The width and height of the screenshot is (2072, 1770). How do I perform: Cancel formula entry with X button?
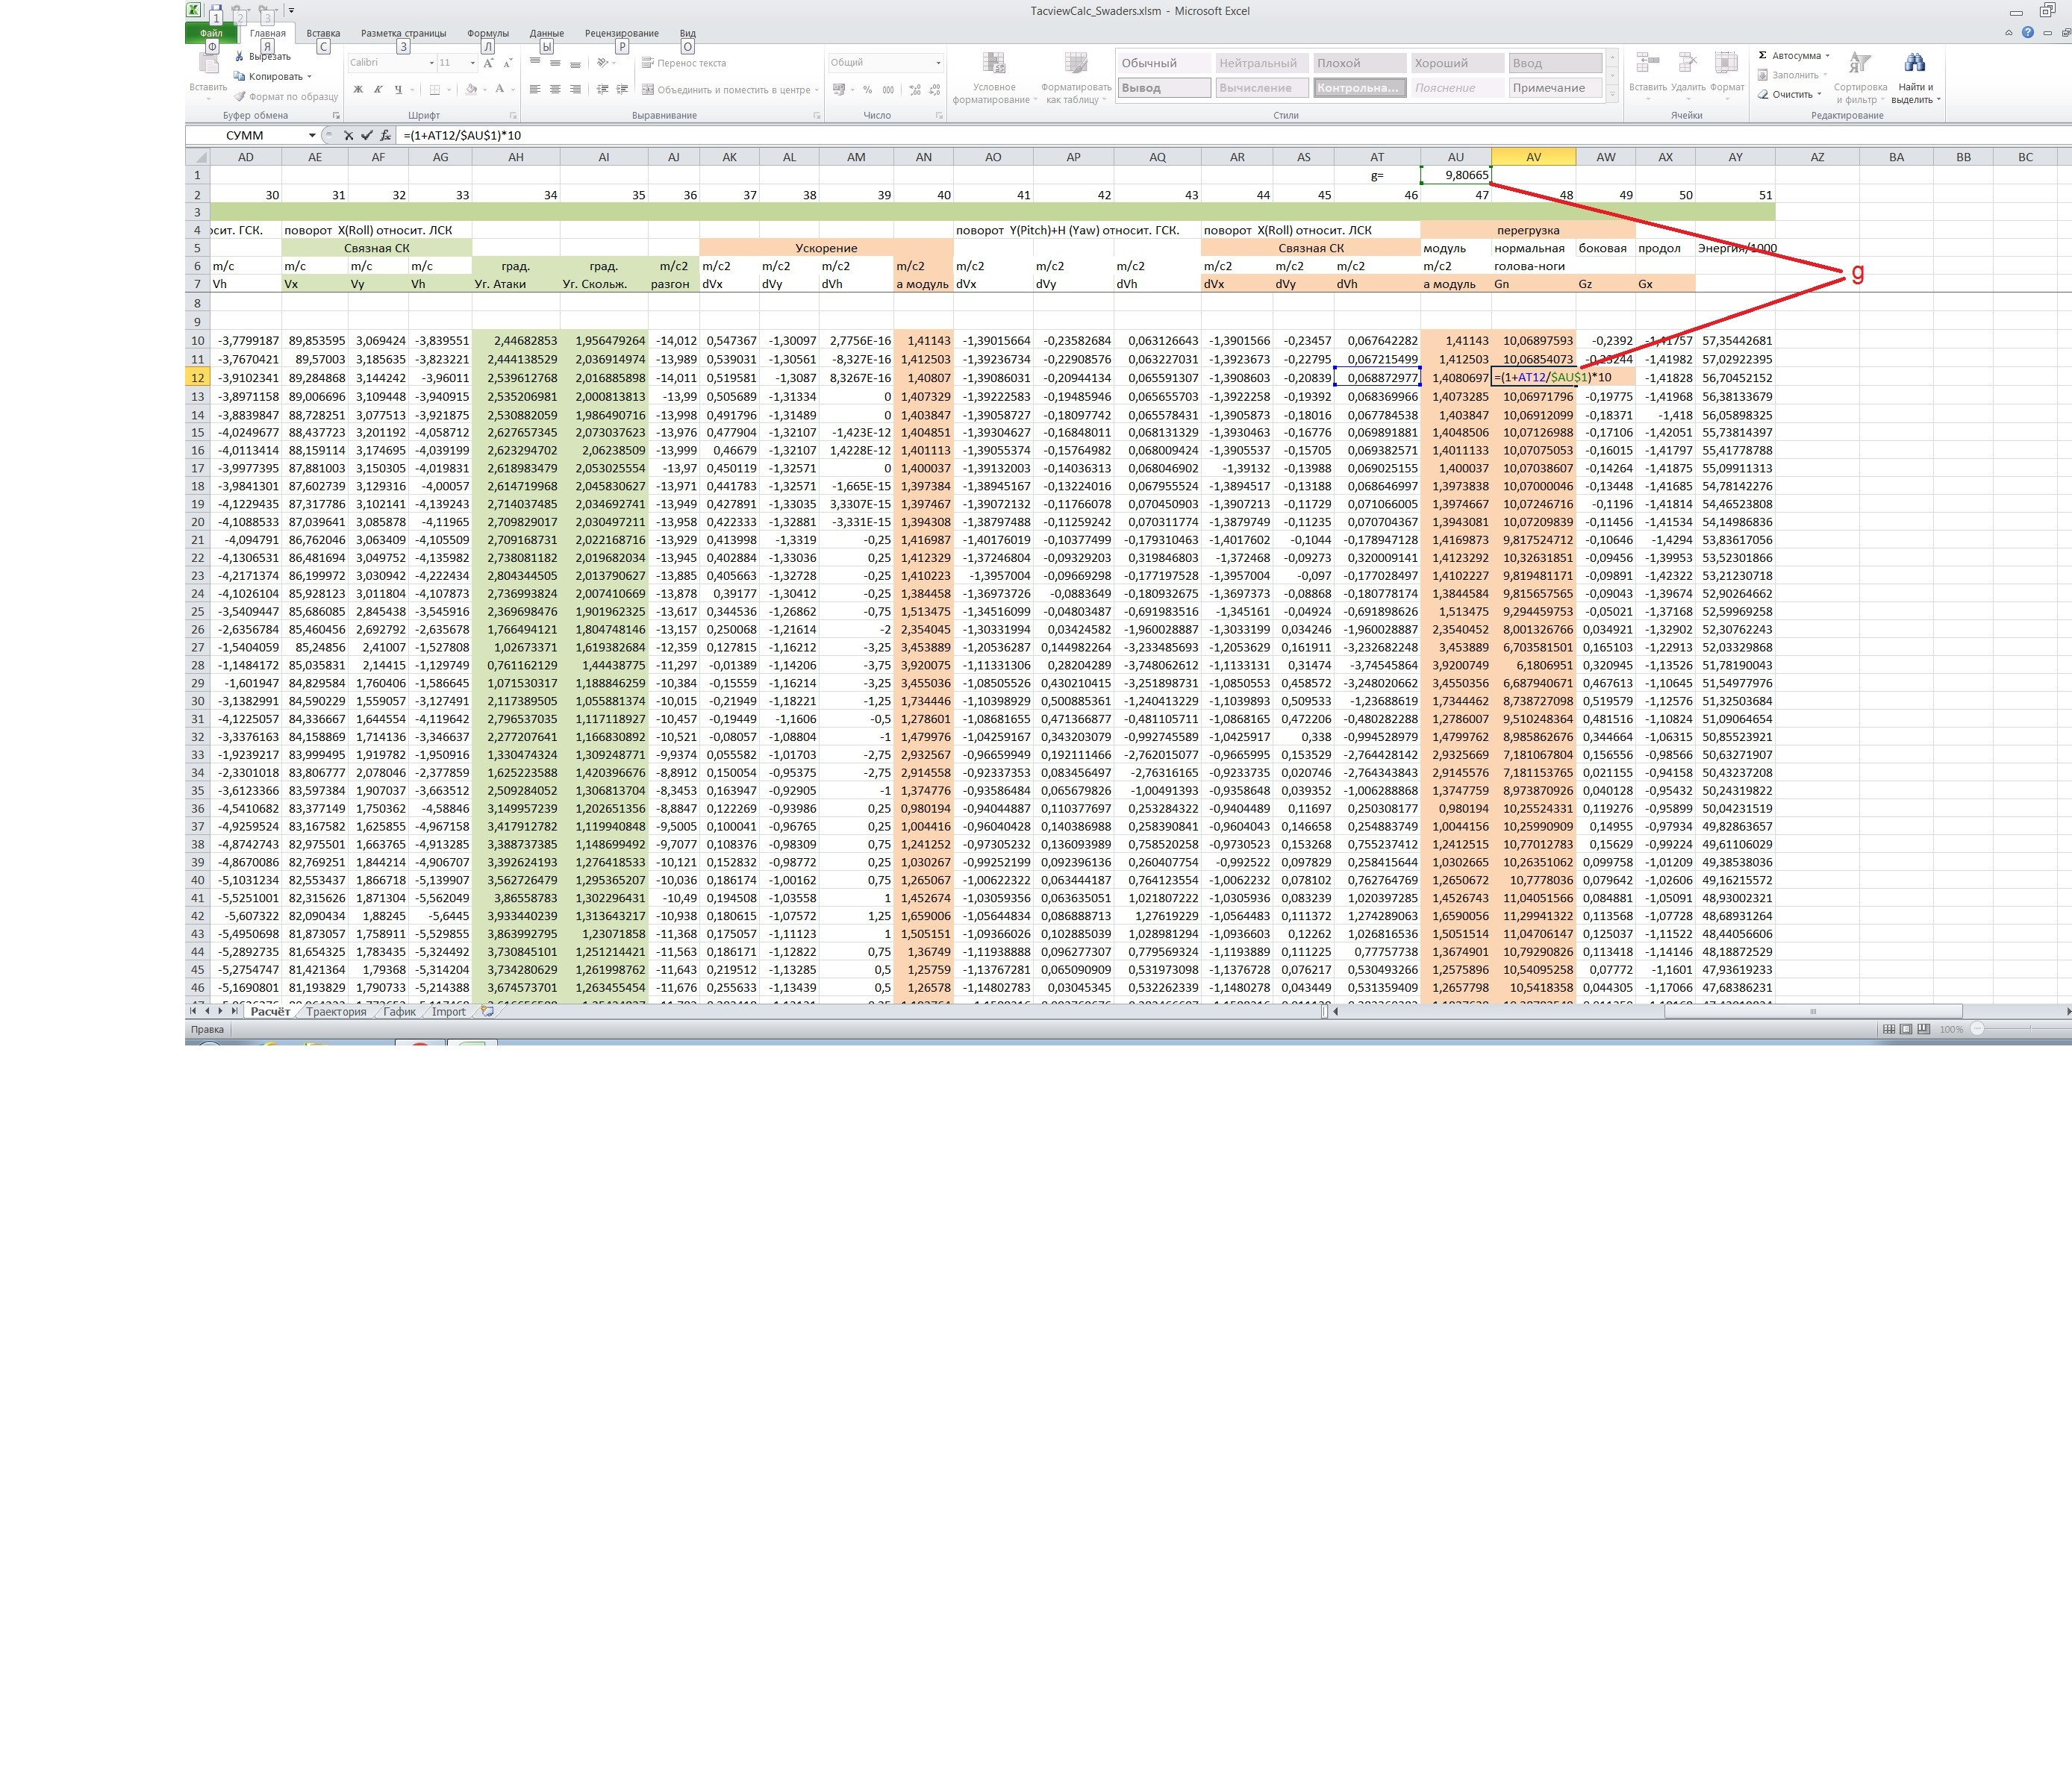(348, 135)
